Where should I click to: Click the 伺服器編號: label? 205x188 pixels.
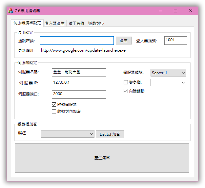(x=133, y=73)
